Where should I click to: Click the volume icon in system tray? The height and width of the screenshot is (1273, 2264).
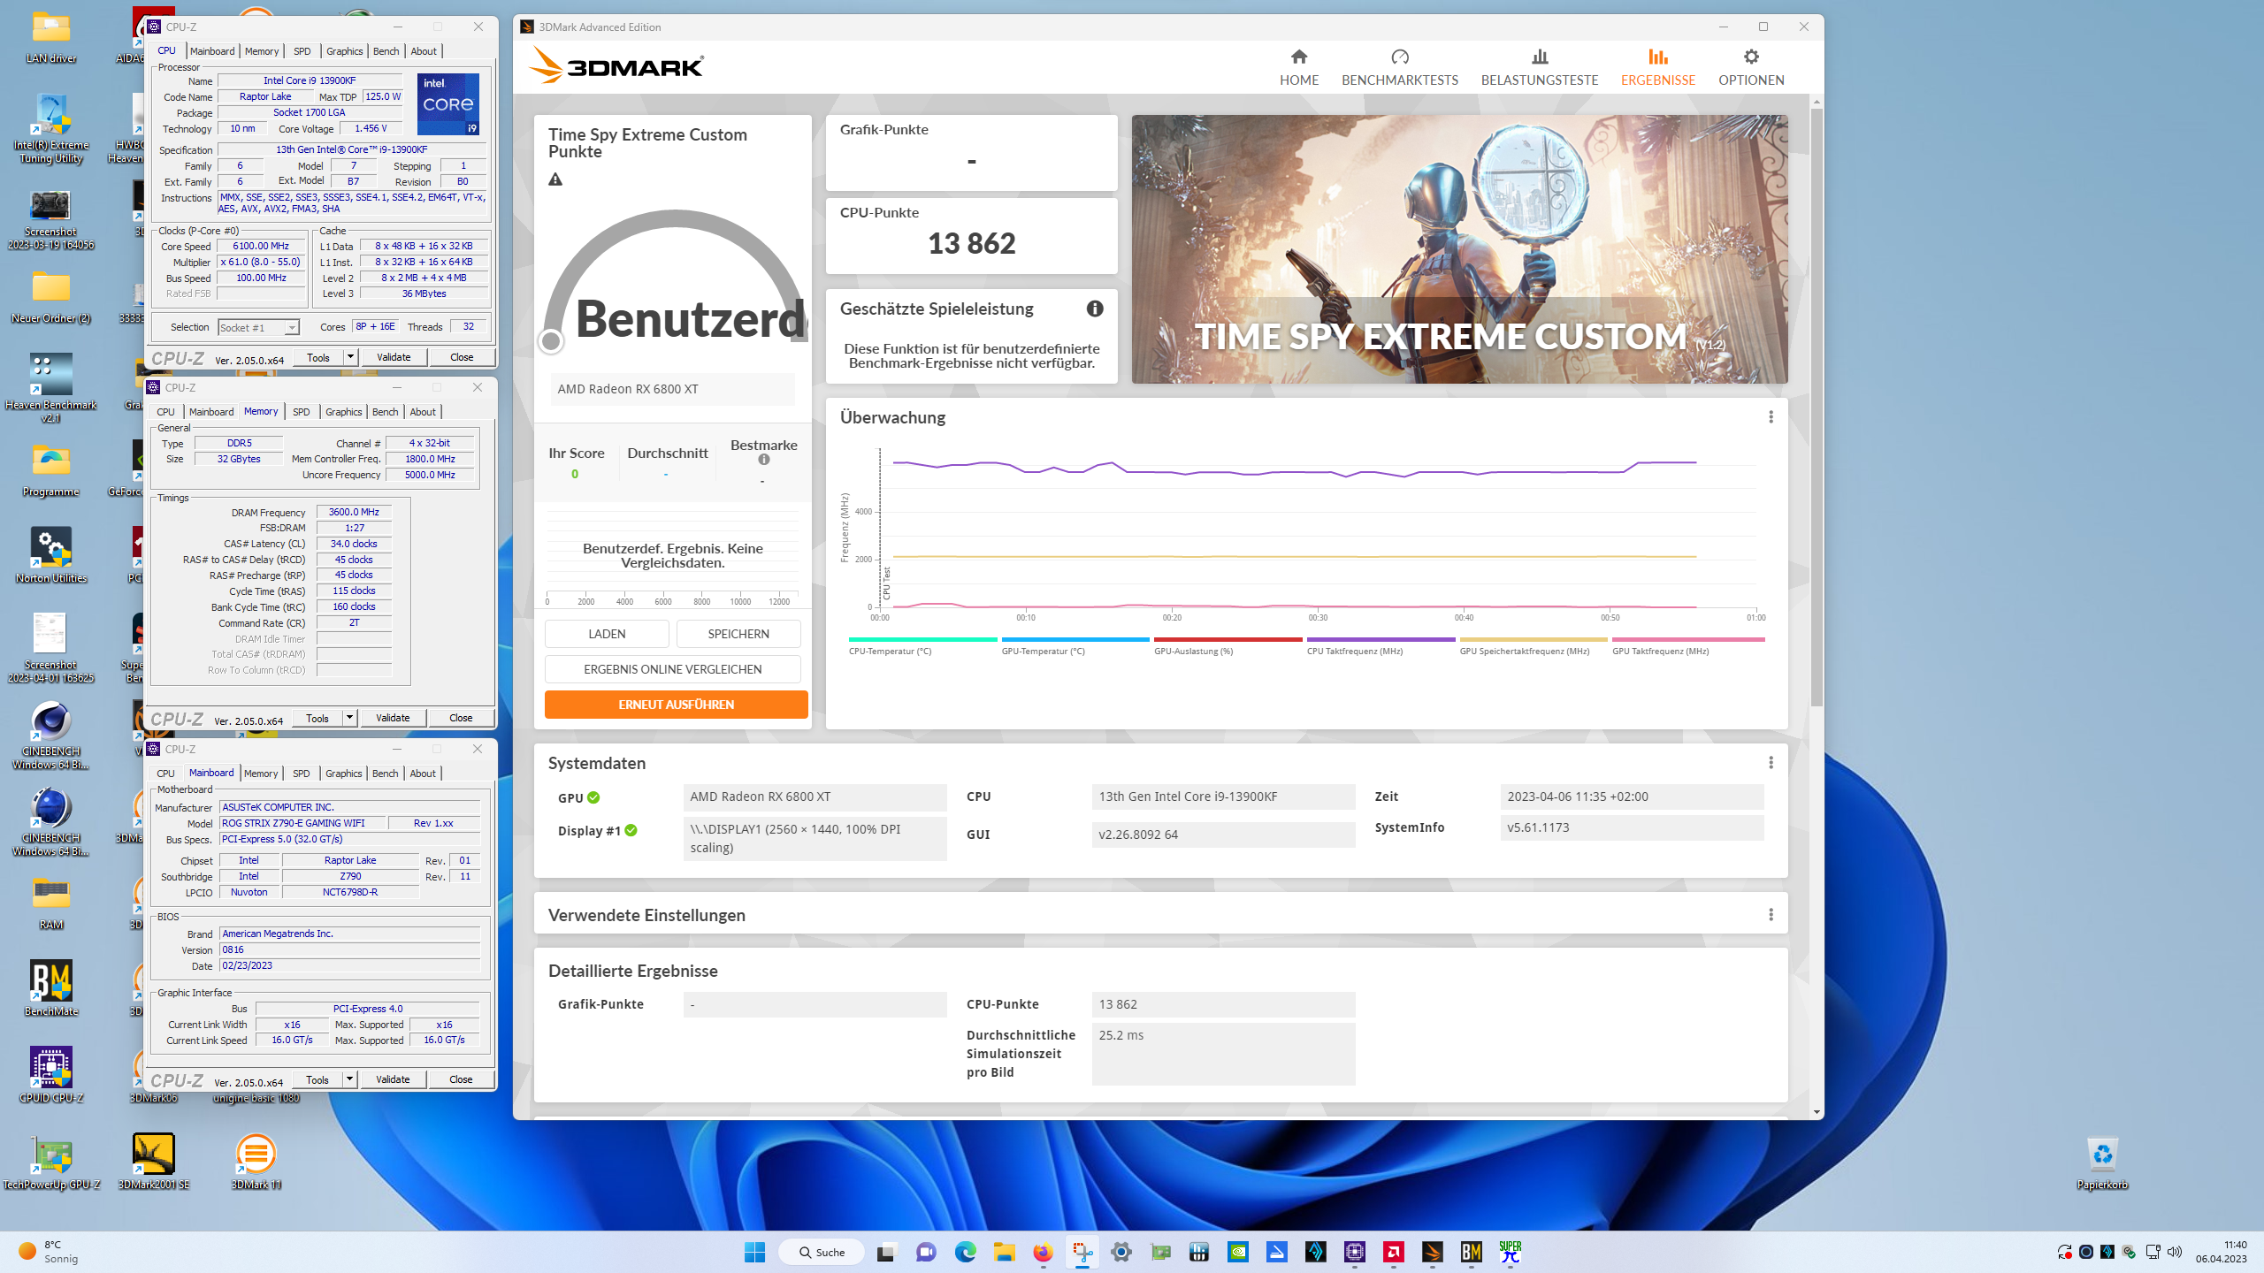[x=2175, y=1252]
